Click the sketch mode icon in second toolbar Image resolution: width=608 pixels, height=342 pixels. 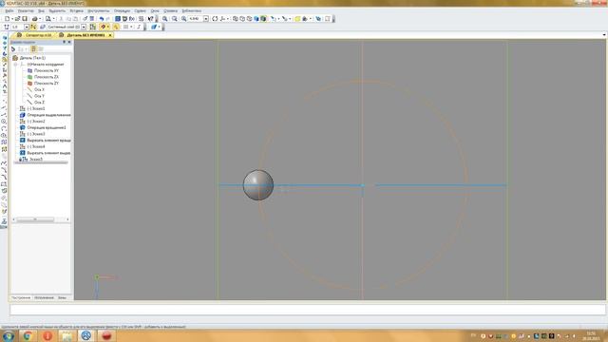point(93,27)
